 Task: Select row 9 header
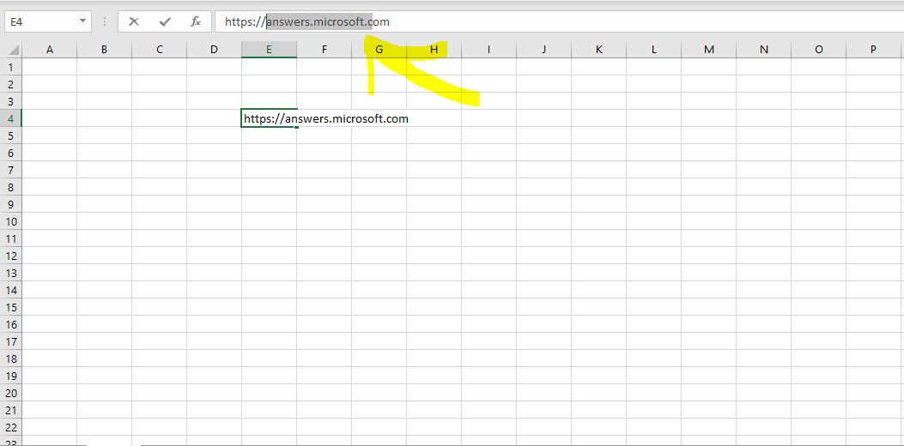(10, 204)
